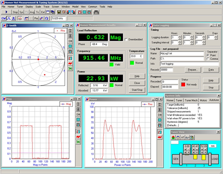Viewport: 223px width, 174px height.
Task: Click the floppy disk save icon
Action: click(x=59, y=12)
